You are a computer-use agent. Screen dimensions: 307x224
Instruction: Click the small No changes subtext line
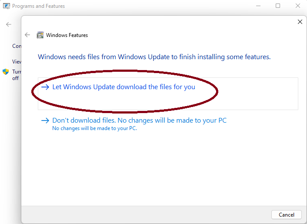(94, 129)
